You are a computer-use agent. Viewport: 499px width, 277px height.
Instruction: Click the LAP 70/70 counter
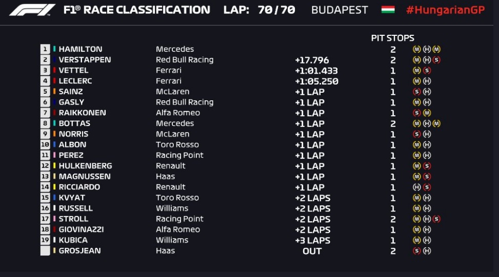click(x=260, y=10)
